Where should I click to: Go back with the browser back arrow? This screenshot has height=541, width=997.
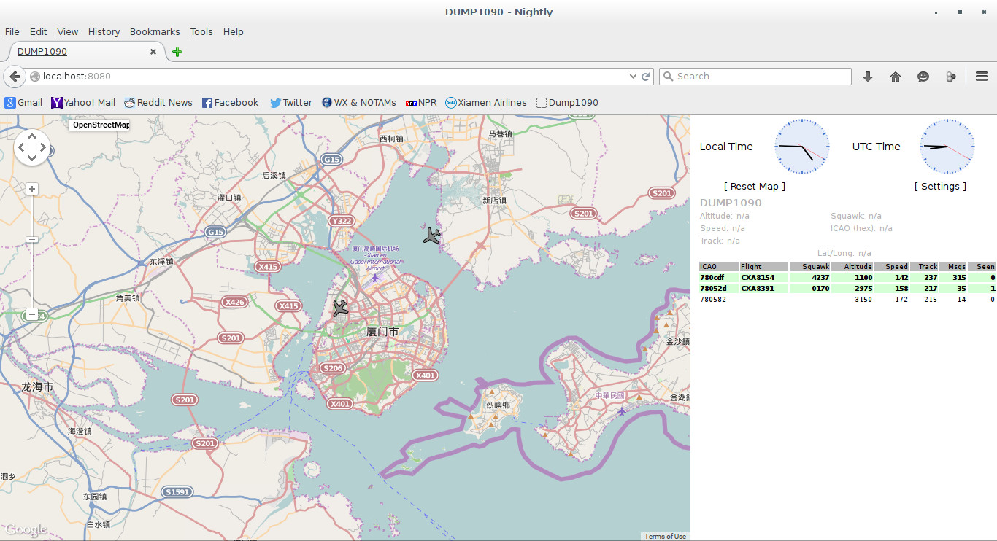tap(15, 76)
